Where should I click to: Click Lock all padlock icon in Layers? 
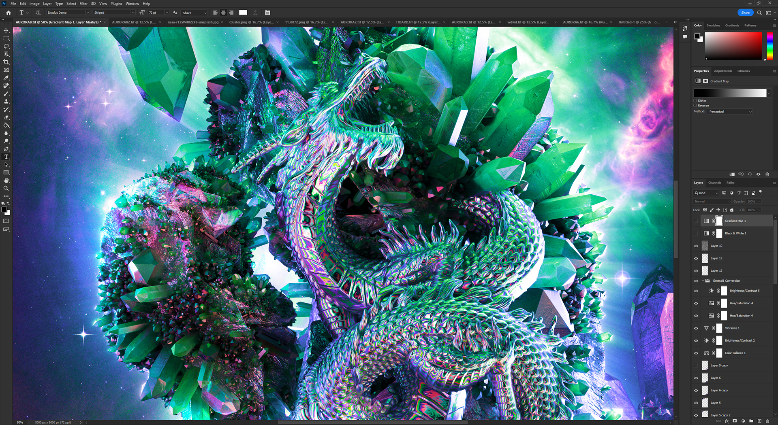[732, 210]
